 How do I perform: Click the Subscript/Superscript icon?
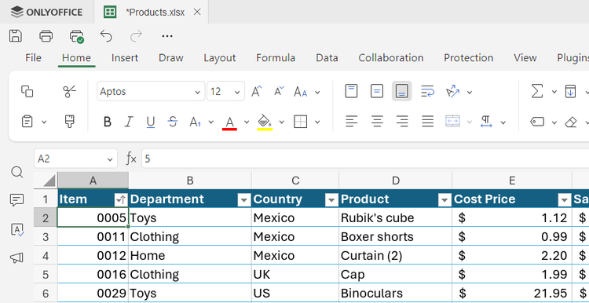[196, 122]
